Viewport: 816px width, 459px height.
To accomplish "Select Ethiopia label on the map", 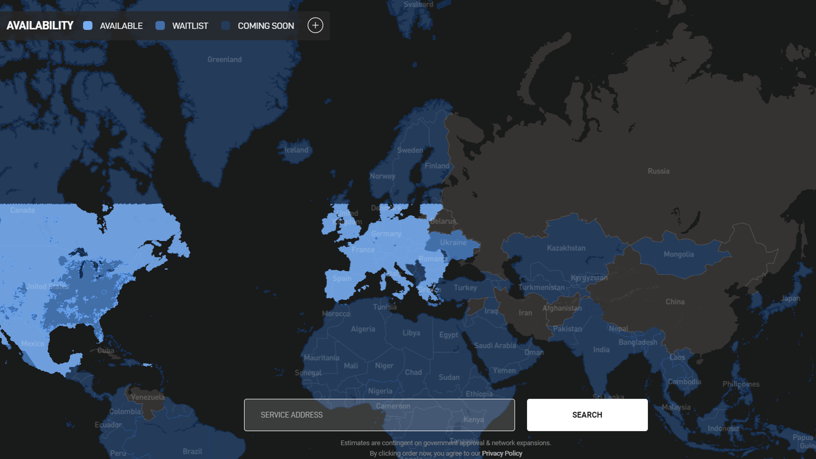I will click(479, 394).
